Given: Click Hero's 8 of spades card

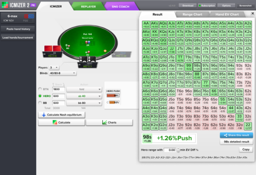Looking at the screenshot, I should tap(92, 59).
